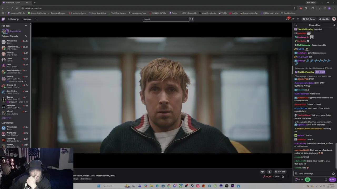Toggle stream notifications bell

coord(269,172)
